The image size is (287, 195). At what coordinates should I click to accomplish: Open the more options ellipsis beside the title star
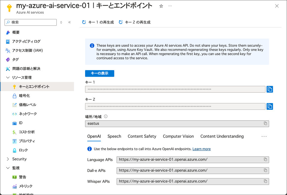click(170, 6)
